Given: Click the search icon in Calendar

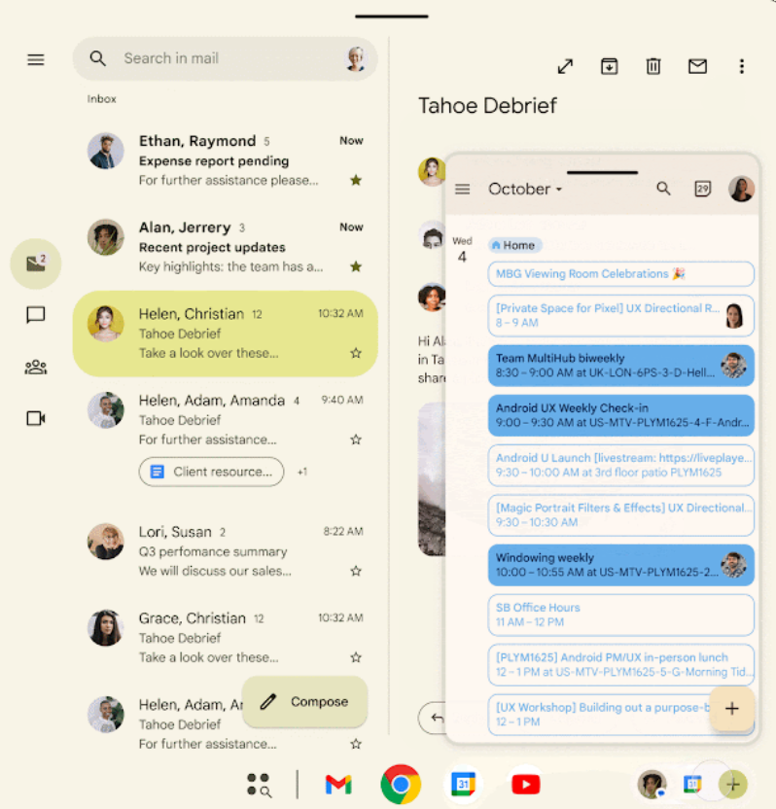Looking at the screenshot, I should pyautogui.click(x=664, y=189).
